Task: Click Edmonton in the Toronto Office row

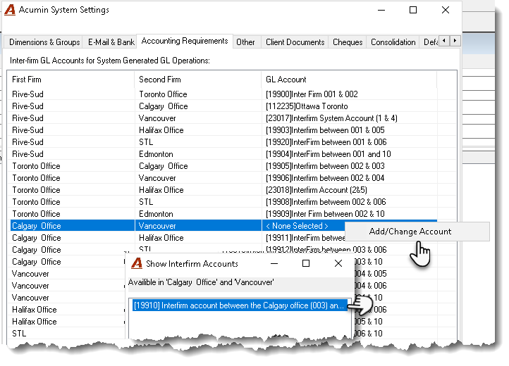Action: 156,214
